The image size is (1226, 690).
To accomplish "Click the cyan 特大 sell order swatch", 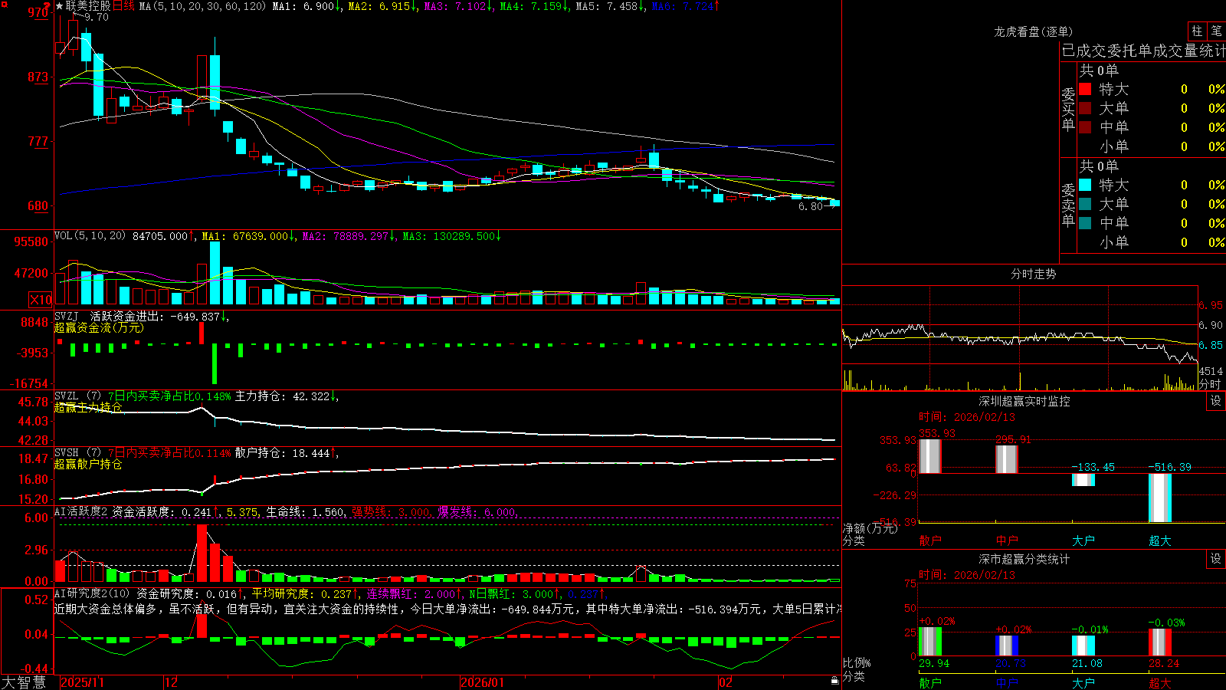I will point(1085,185).
